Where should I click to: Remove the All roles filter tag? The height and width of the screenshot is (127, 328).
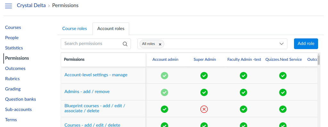[160, 44]
